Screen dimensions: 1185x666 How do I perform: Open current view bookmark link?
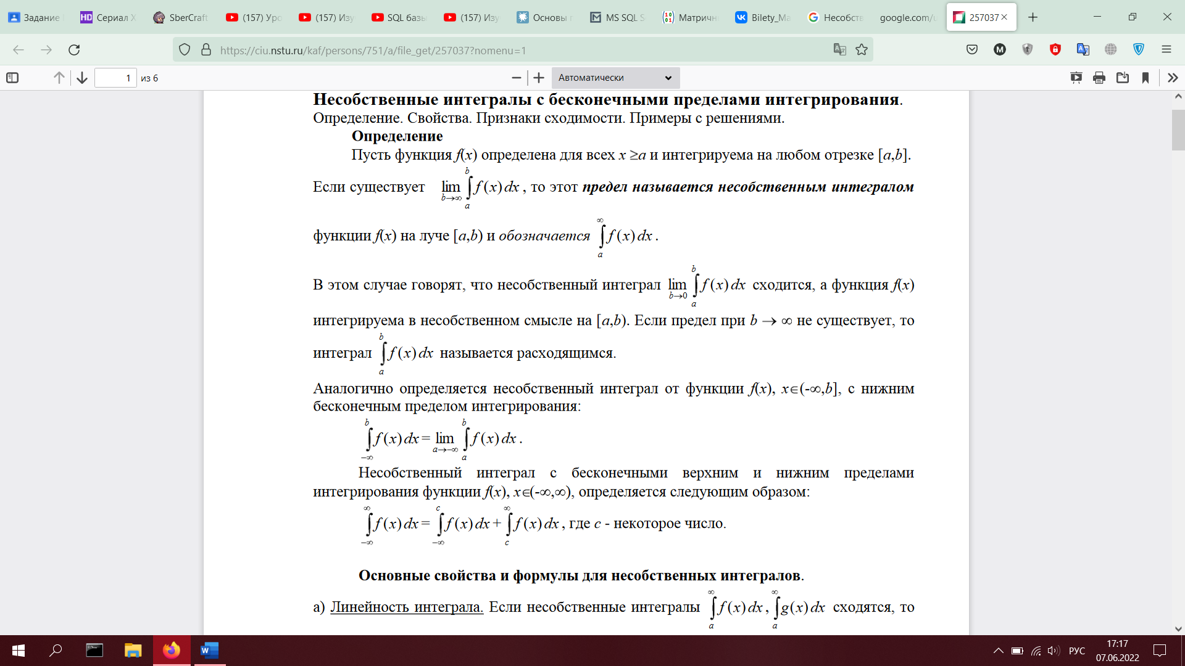(x=1145, y=78)
